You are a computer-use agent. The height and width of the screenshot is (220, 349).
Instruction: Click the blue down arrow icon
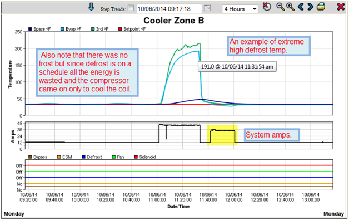pyautogui.click(x=91, y=7)
